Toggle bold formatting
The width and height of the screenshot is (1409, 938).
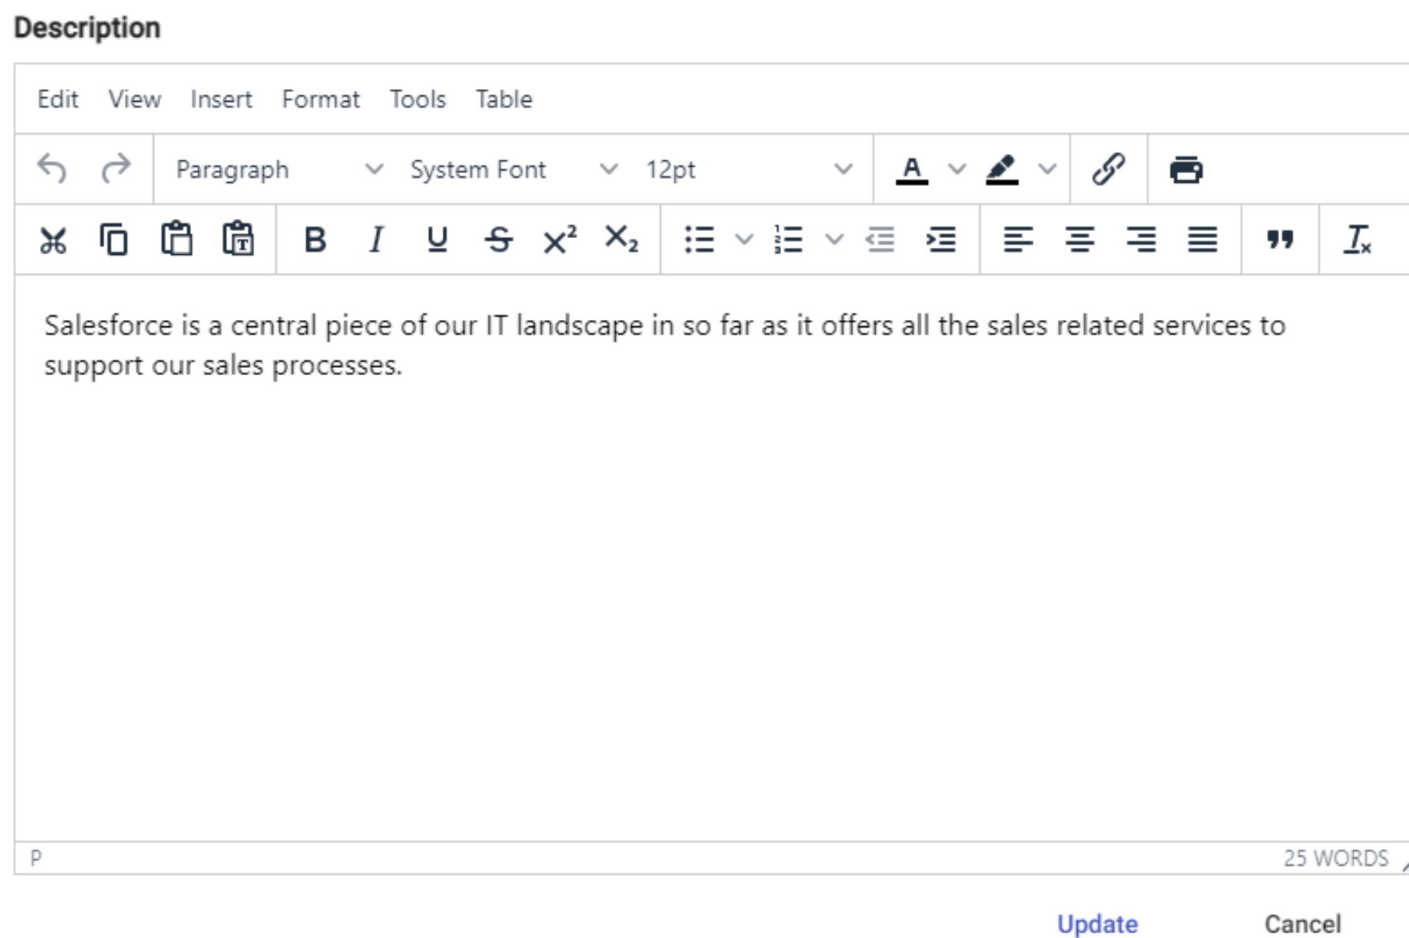[x=315, y=240]
